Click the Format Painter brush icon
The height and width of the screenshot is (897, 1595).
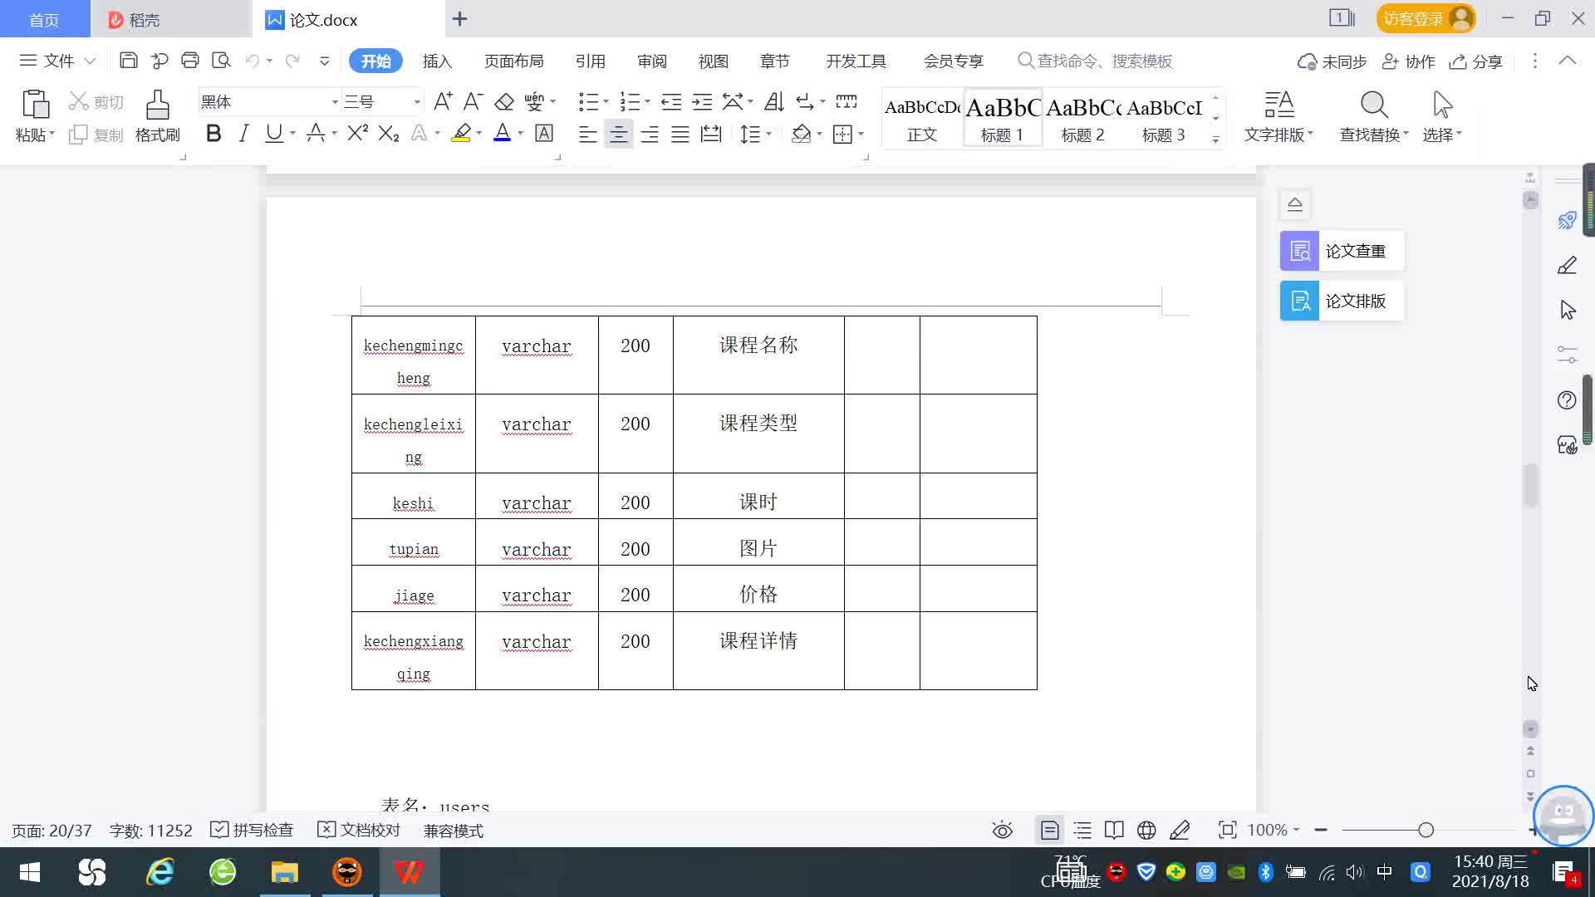157,105
